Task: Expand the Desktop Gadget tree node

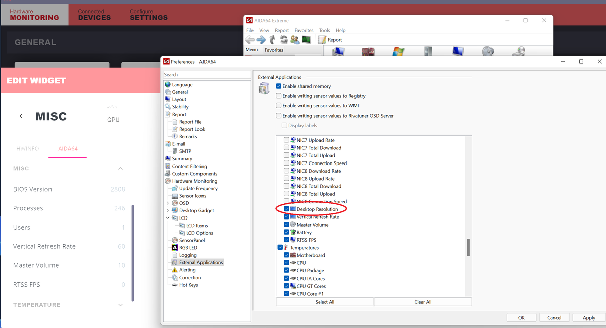Action: (x=168, y=211)
